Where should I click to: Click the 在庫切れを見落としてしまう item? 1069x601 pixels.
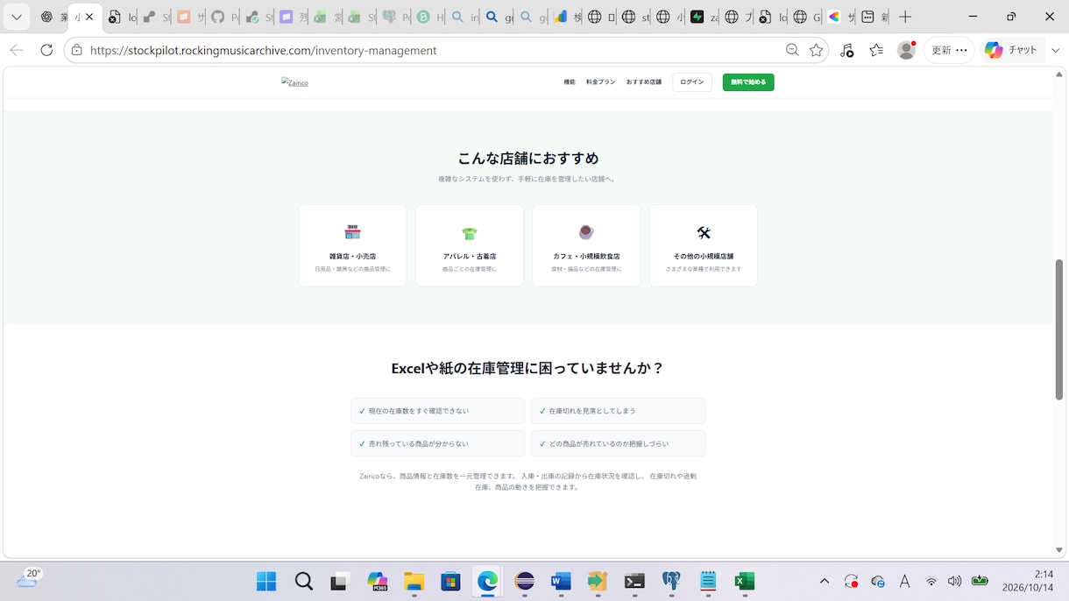click(618, 411)
